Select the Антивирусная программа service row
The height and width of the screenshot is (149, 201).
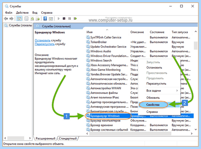coord(112,107)
